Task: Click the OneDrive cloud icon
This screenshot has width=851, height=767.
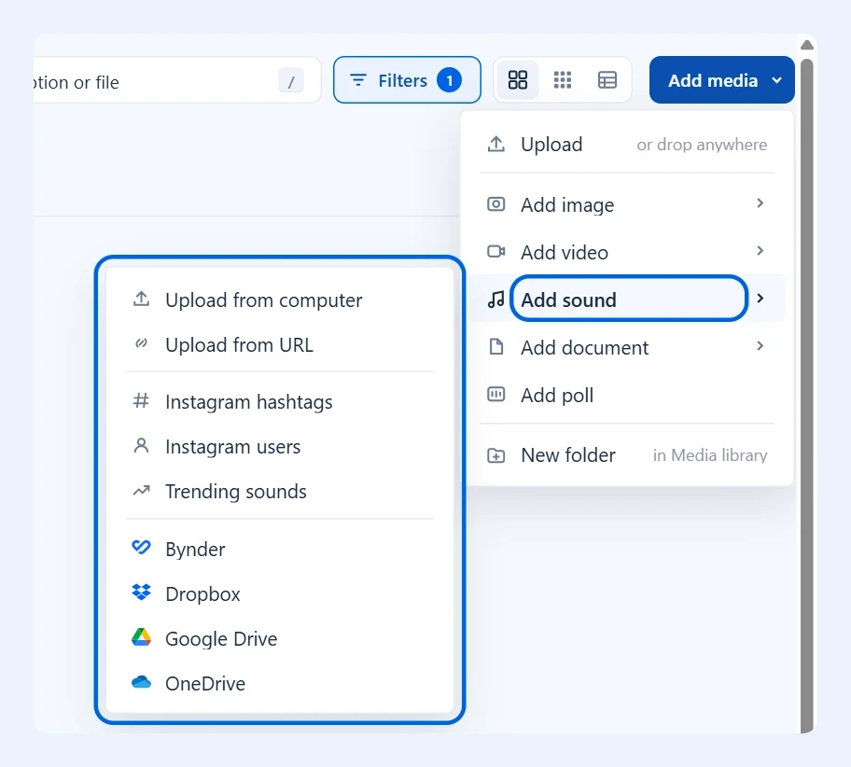Action: point(141,682)
